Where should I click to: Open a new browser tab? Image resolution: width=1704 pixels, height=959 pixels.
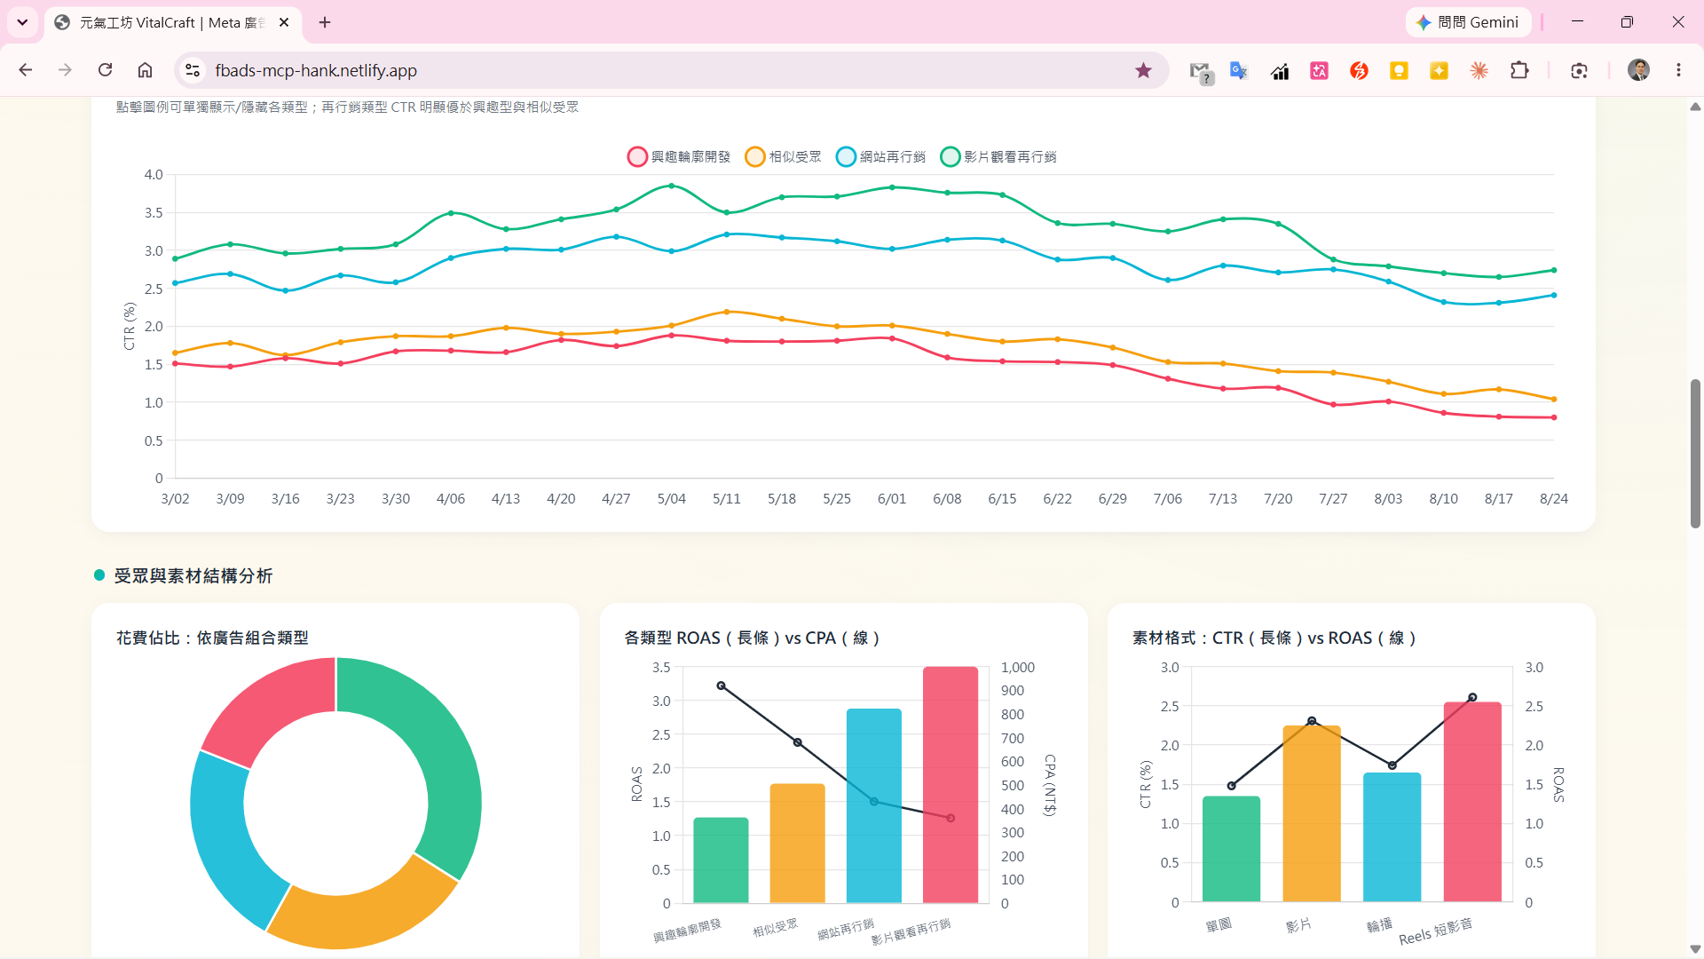point(325,22)
